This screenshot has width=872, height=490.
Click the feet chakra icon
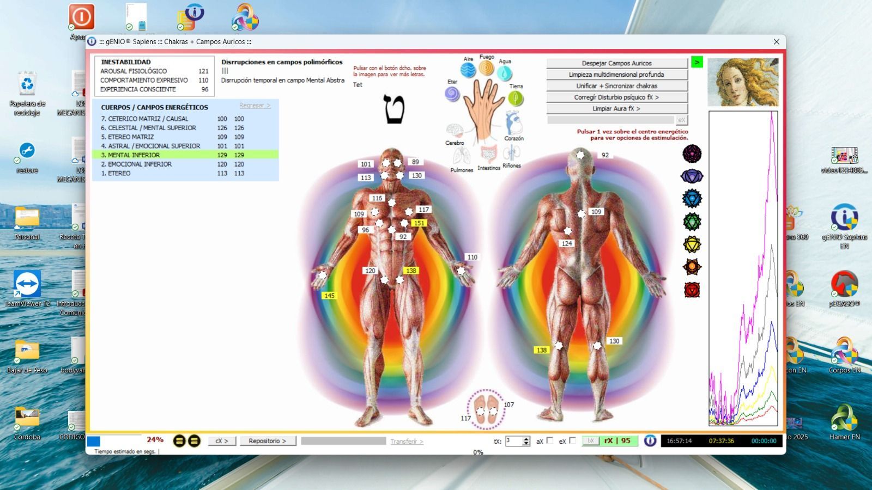point(486,409)
